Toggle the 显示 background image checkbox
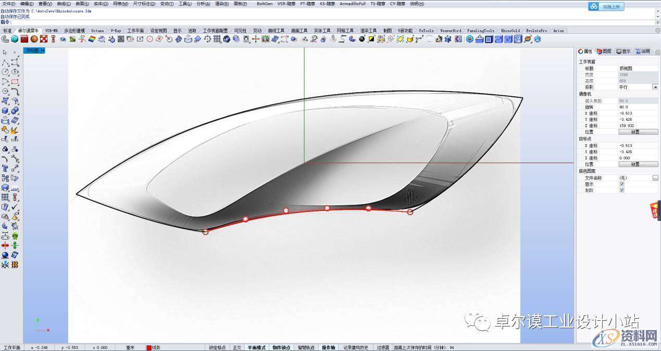Image resolution: width=661 pixels, height=351 pixels. 622,184
